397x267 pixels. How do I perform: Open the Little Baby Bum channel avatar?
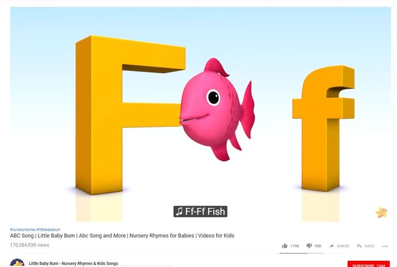point(17,263)
